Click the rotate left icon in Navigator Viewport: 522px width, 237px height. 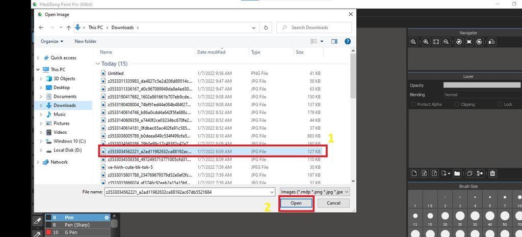(x=459, y=42)
